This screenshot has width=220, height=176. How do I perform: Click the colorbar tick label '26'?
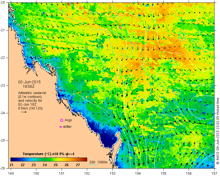coord(67,165)
